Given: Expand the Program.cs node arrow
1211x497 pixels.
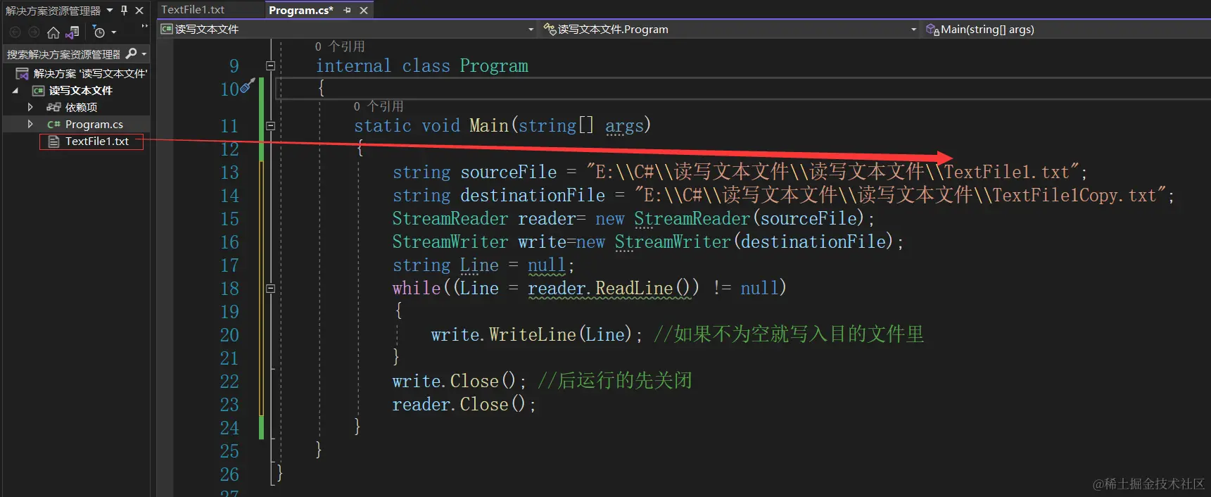Looking at the screenshot, I should coord(30,124).
